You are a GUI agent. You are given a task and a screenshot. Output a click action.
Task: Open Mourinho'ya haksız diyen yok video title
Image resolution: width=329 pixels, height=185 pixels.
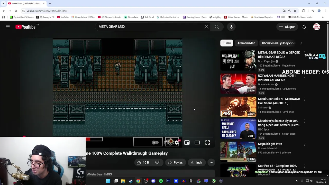279,123
